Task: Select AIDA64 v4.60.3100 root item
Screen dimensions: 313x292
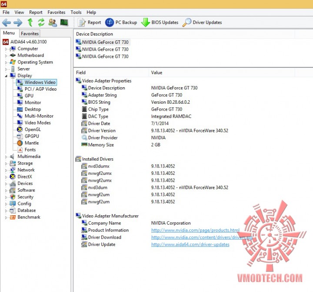Action: point(25,42)
